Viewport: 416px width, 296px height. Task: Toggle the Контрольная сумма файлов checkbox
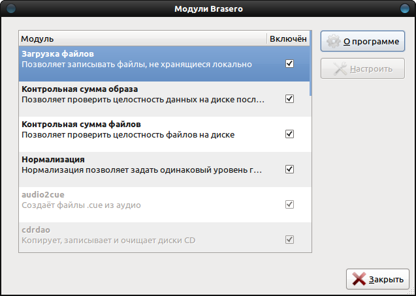(289, 134)
